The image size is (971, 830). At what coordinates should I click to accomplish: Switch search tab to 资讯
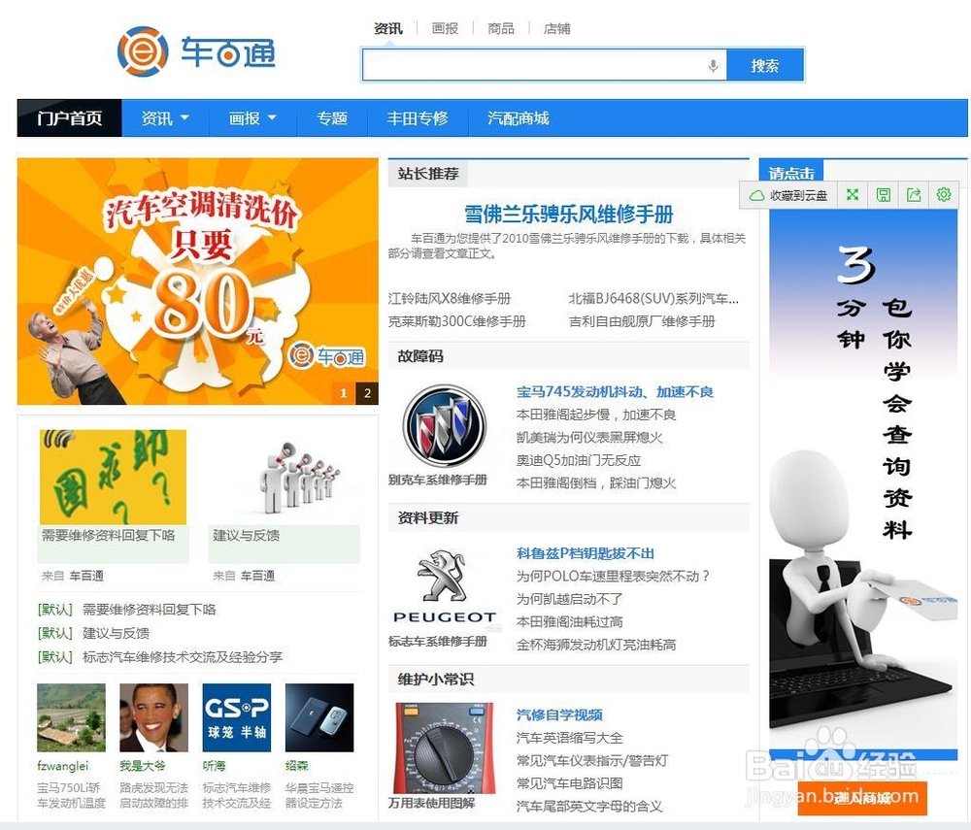(x=388, y=28)
